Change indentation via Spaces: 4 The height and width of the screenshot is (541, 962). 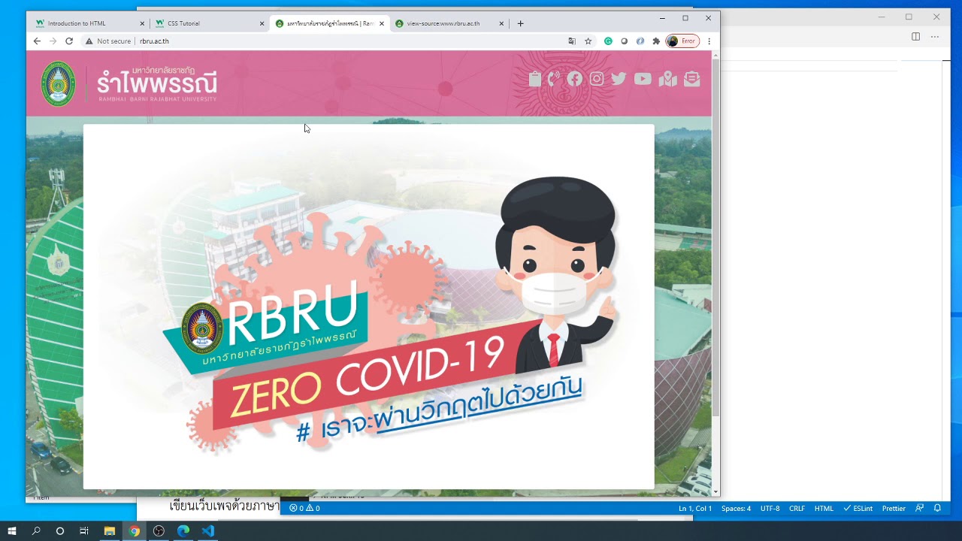point(736,509)
